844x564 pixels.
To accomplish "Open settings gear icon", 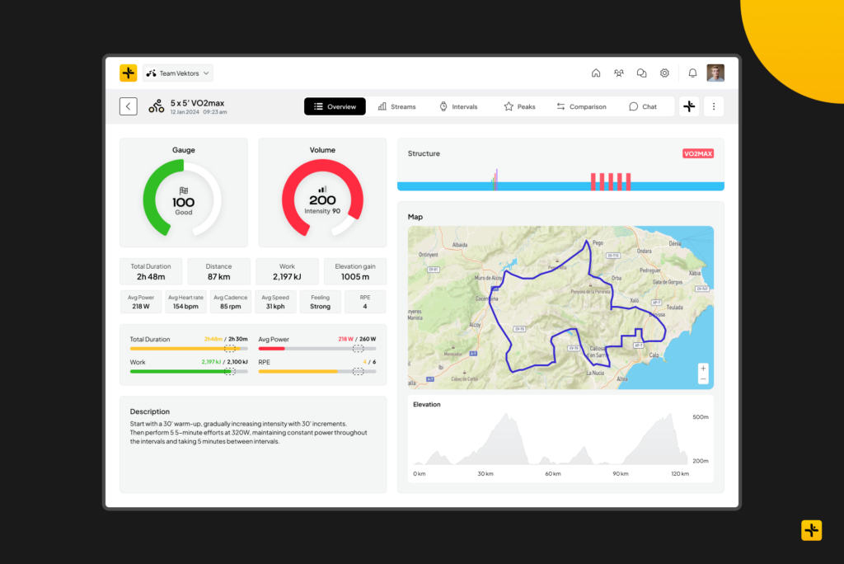I will coord(664,73).
